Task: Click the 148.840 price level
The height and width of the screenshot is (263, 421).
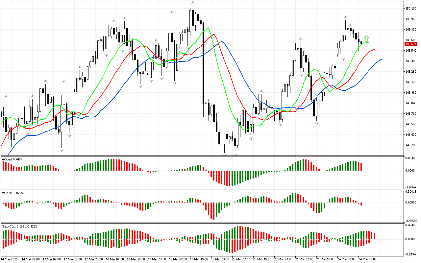Action: tap(411, 103)
